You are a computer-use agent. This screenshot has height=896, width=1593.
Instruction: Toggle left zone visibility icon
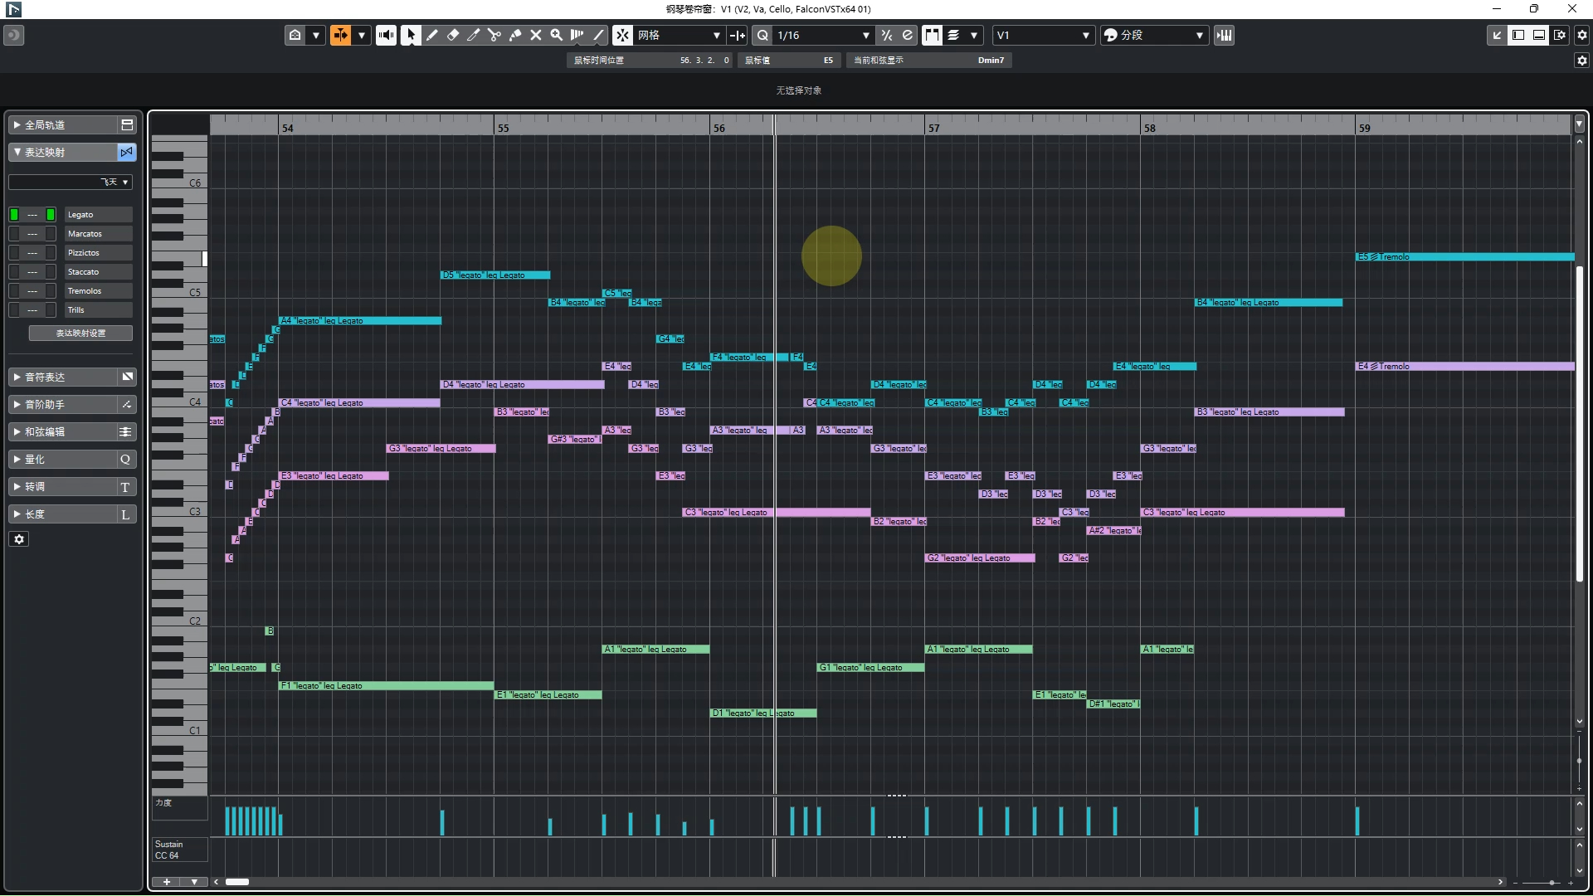[x=1518, y=35]
